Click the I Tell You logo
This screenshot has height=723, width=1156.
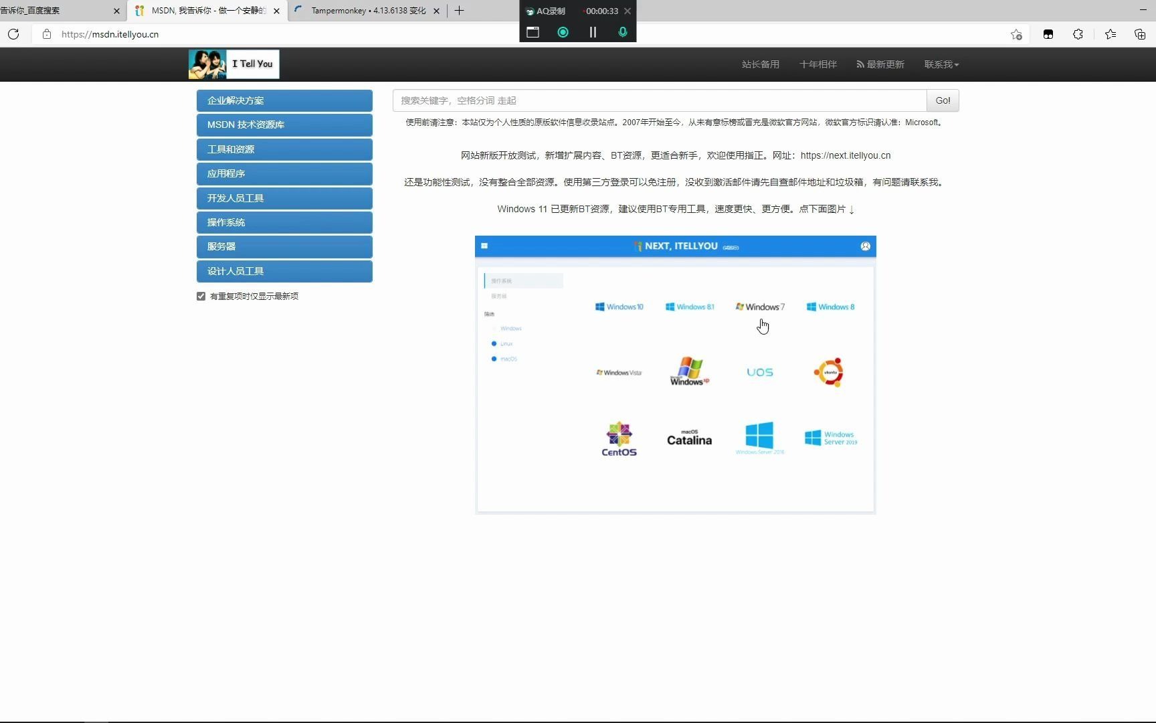[x=234, y=64]
